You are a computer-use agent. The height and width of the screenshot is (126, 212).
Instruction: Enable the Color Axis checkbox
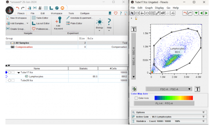pyautogui.click(x=136, y=98)
